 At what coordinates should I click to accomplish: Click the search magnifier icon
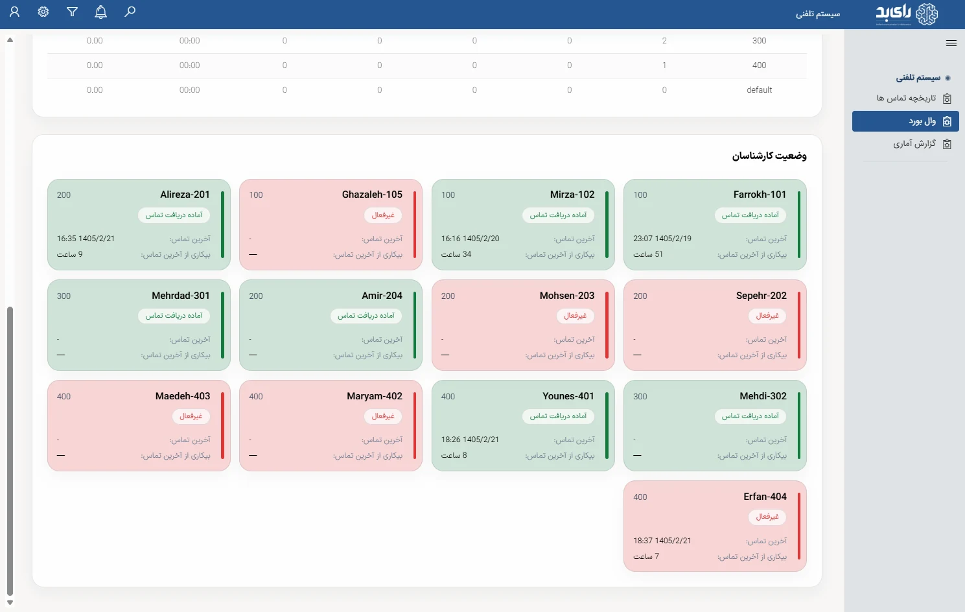click(130, 12)
